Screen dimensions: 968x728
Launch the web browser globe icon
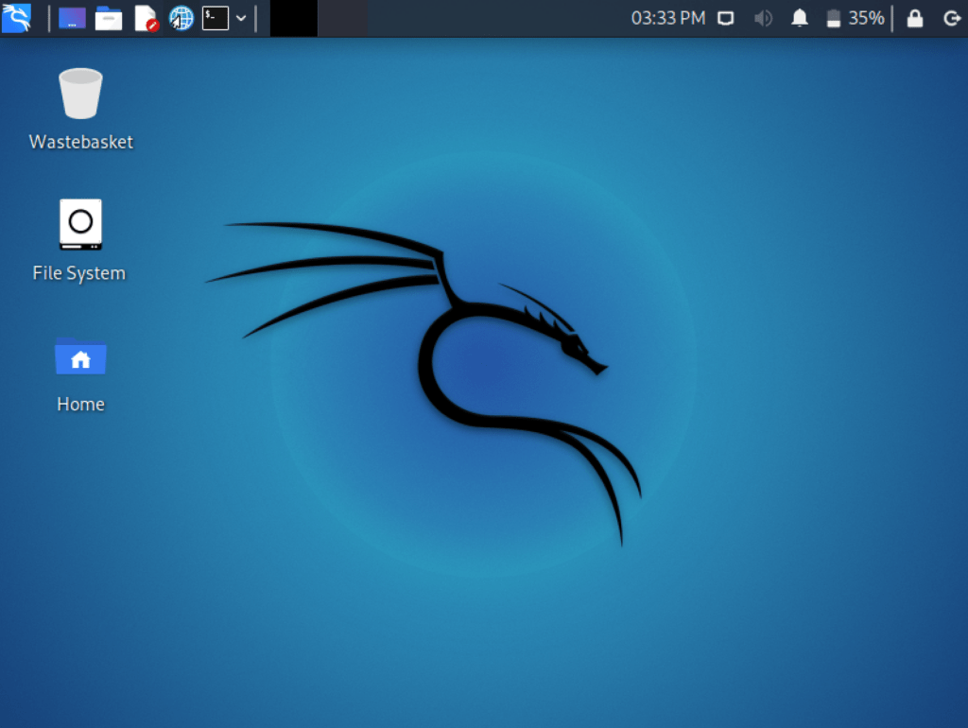(x=181, y=18)
